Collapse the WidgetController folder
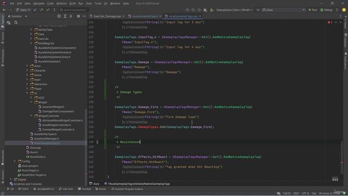Screen dimensions: 348x196 [31, 116]
